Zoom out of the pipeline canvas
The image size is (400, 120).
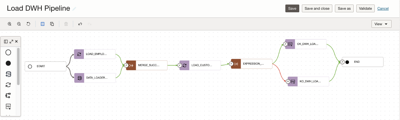(x=19, y=24)
